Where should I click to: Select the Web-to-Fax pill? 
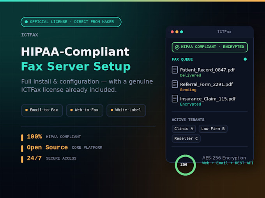pyautogui.click(x=85, y=110)
